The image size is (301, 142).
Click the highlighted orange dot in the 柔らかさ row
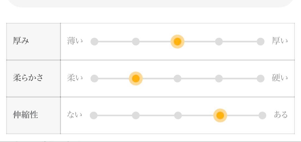coord(136,79)
